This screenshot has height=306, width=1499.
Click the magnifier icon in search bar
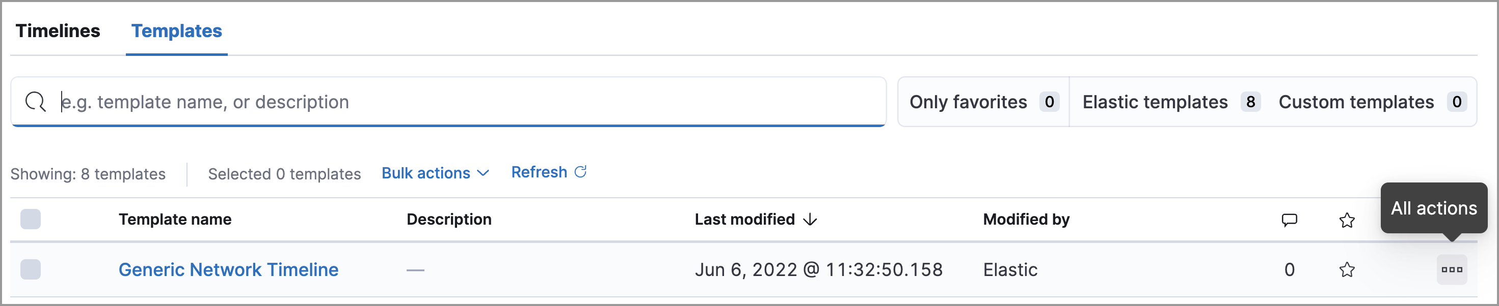36,101
